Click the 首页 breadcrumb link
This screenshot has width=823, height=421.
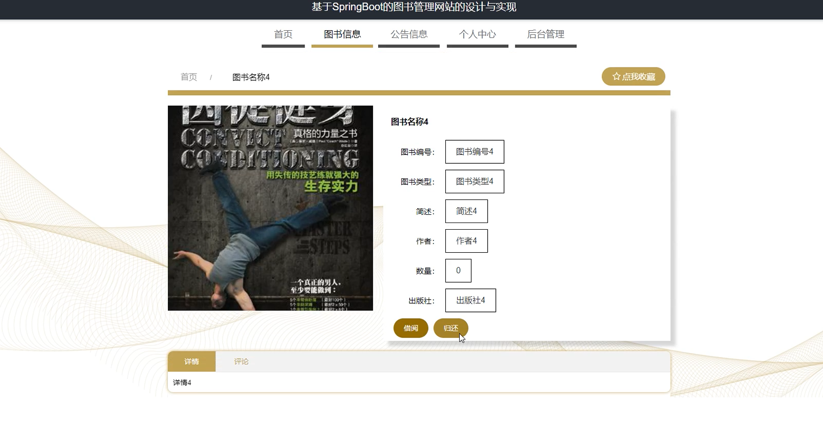pyautogui.click(x=189, y=77)
